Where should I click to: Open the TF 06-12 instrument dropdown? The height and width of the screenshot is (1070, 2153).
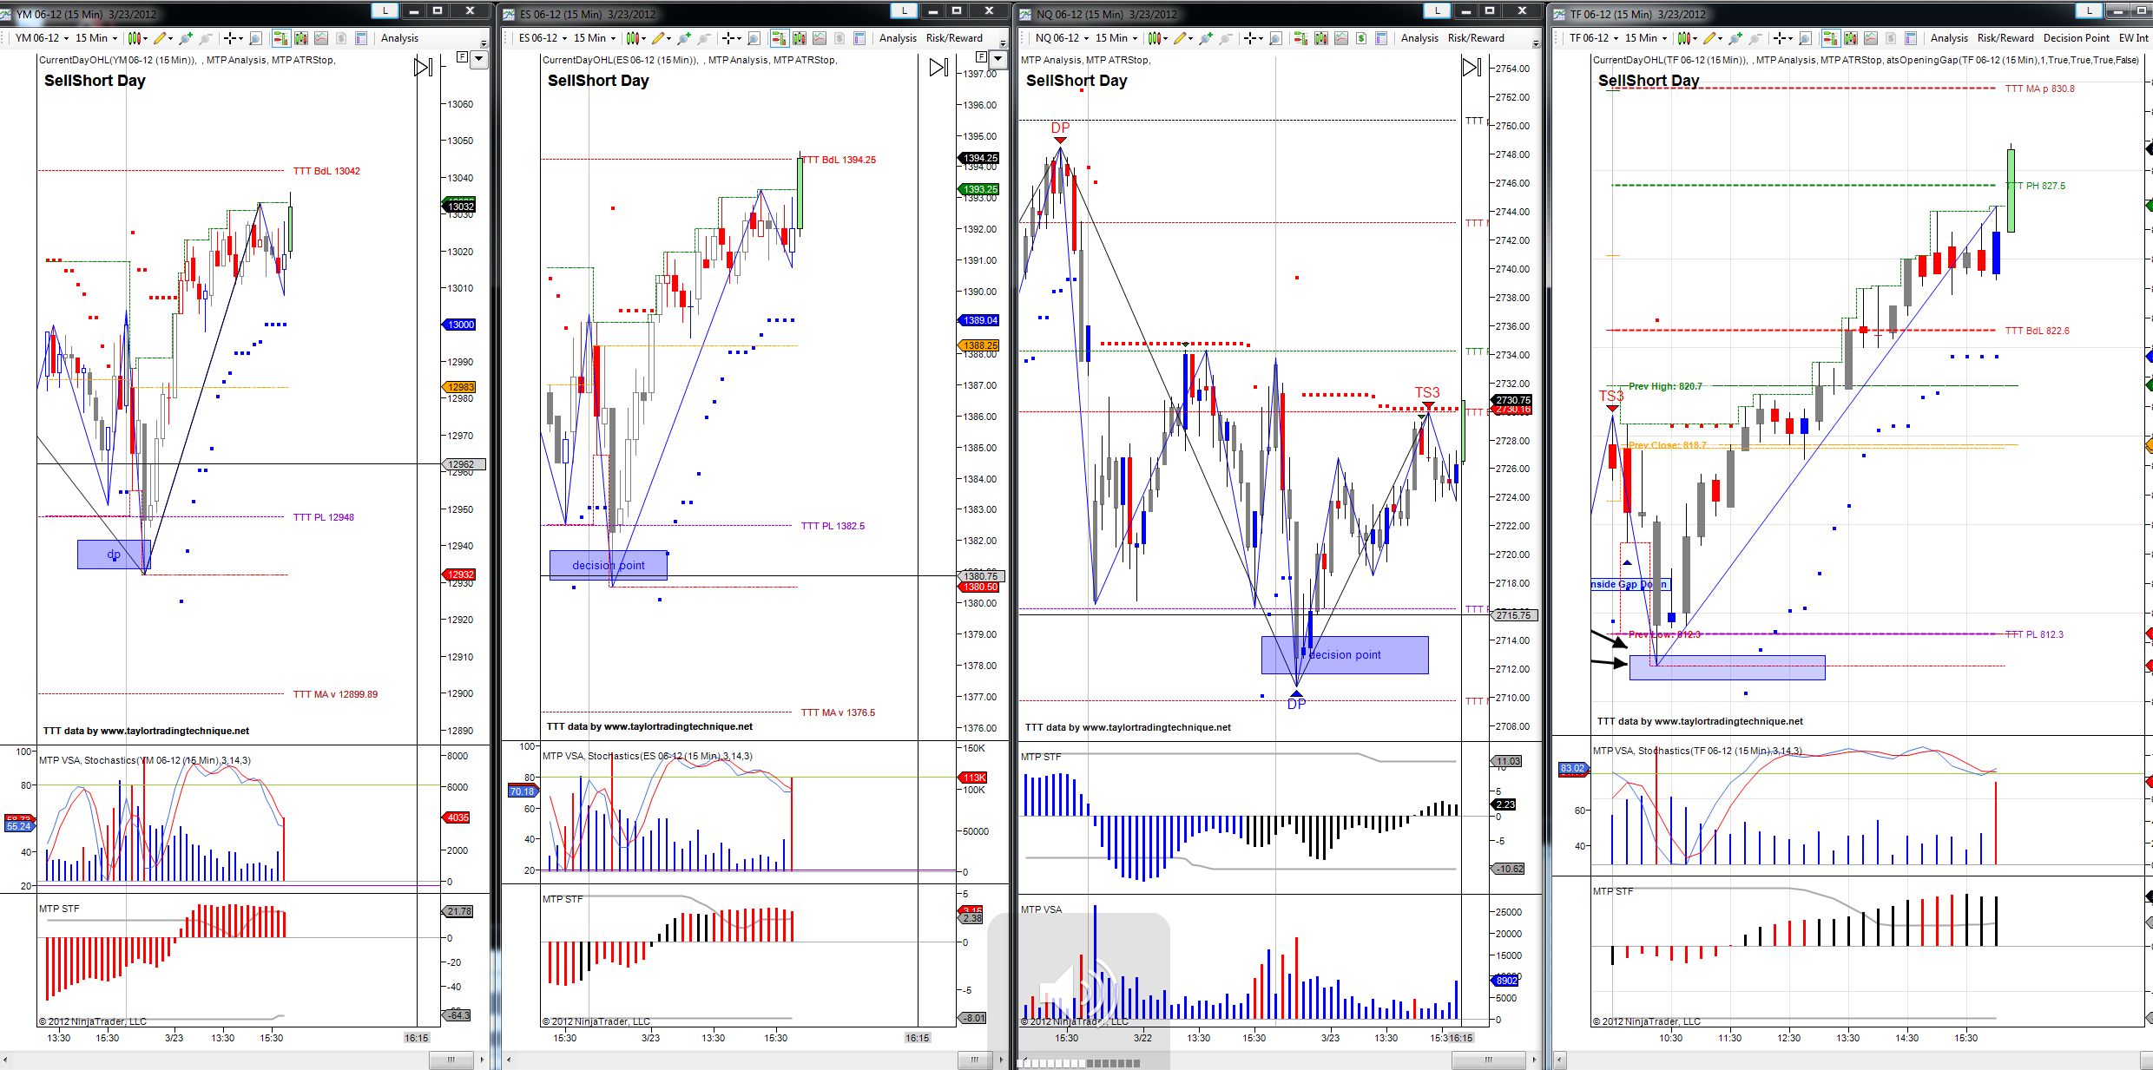pyautogui.click(x=1593, y=38)
